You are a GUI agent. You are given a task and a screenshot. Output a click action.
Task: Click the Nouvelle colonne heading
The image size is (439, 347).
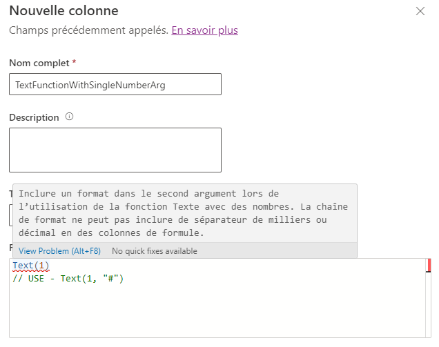click(64, 11)
